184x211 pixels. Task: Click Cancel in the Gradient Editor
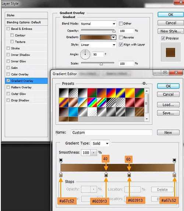pyautogui.click(x=168, y=94)
